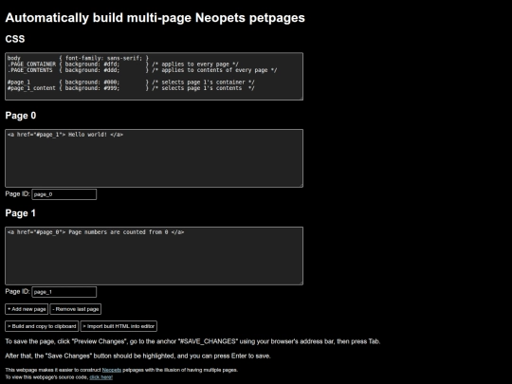Click the 'Page 1' heading

[x=20, y=213]
